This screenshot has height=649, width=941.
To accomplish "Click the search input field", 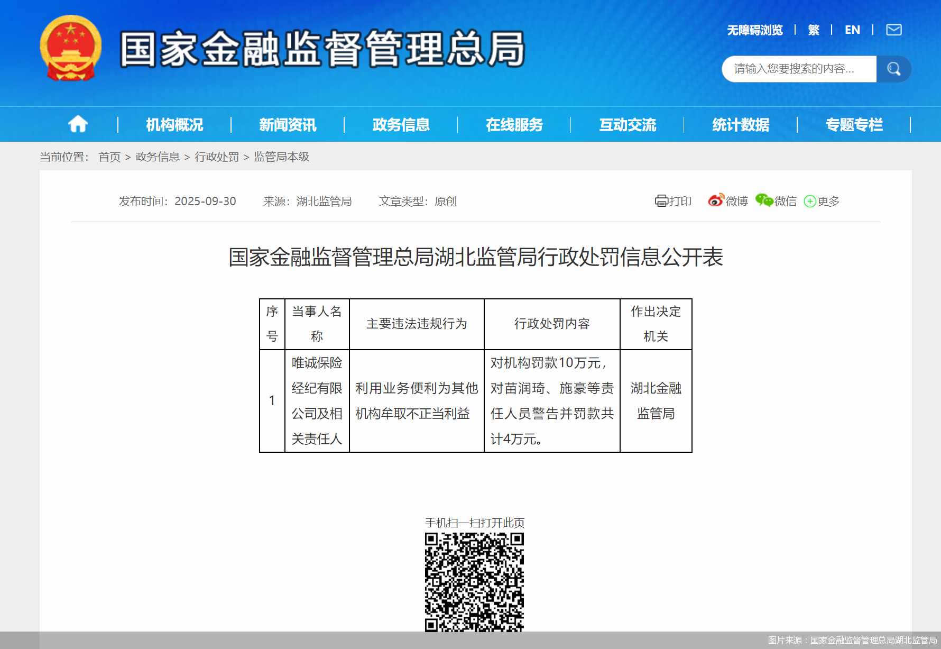I will 798,69.
